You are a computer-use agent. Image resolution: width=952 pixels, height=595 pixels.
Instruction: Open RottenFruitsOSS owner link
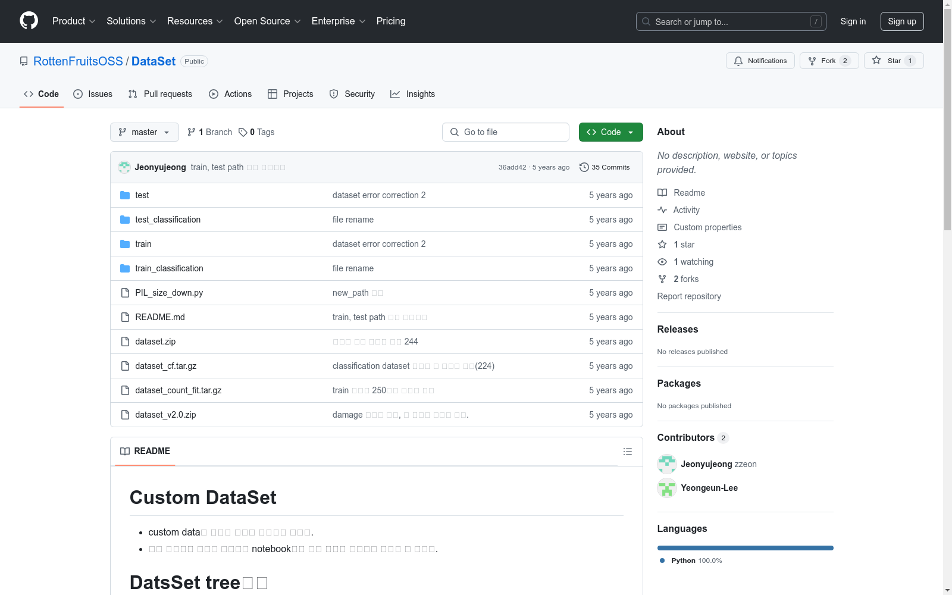coord(78,61)
